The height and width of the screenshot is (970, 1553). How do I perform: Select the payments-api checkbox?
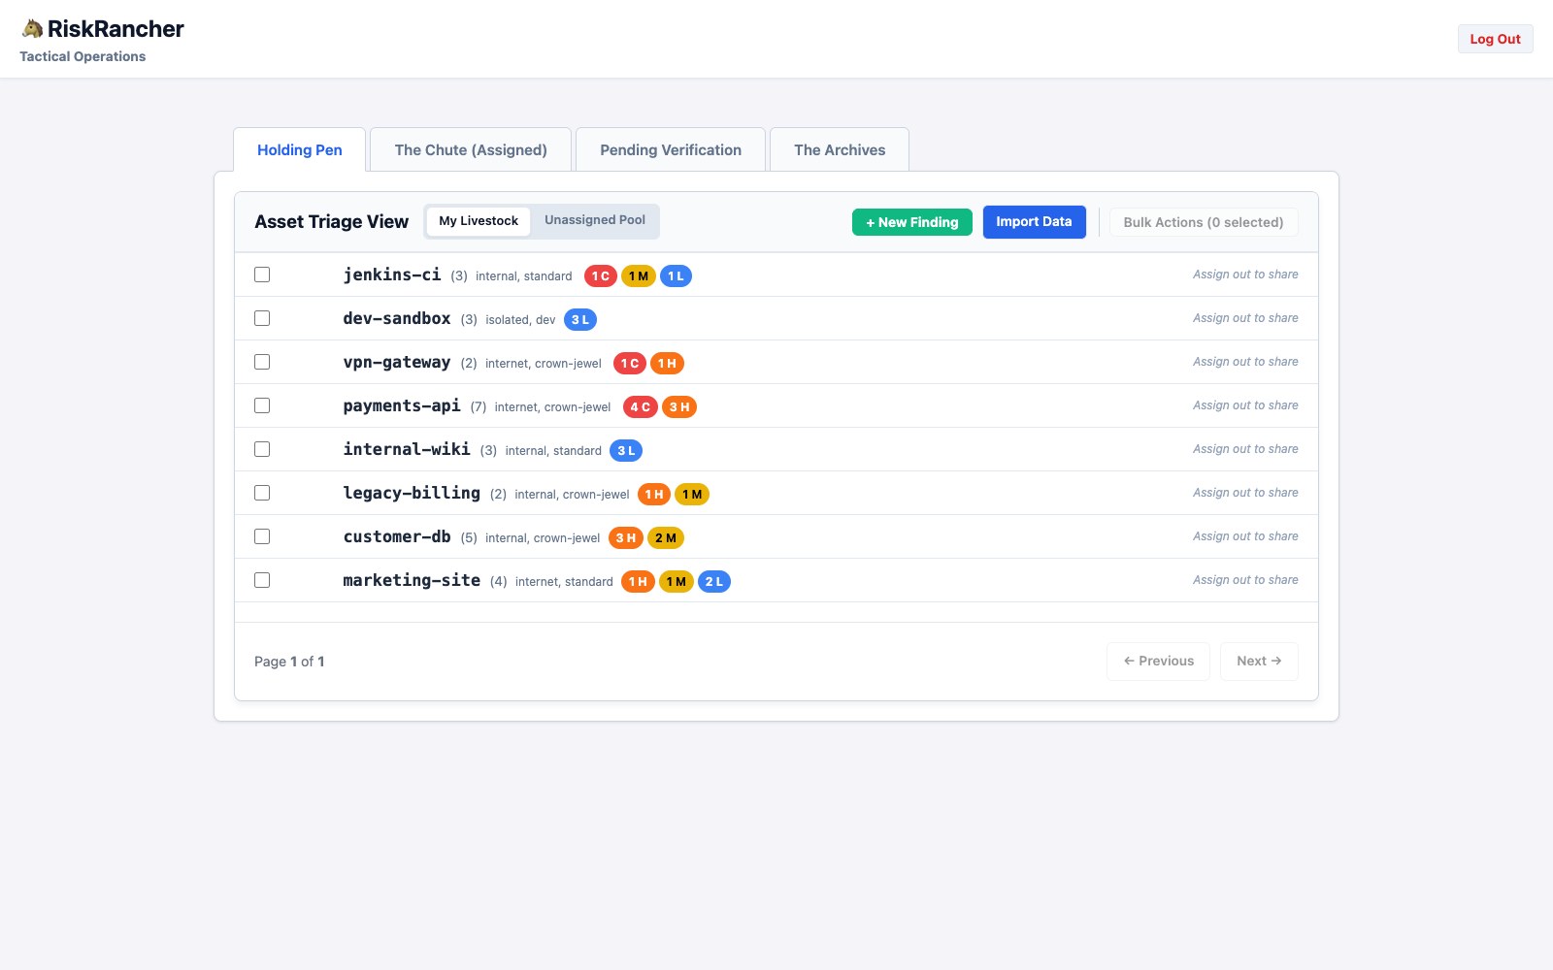click(262, 405)
